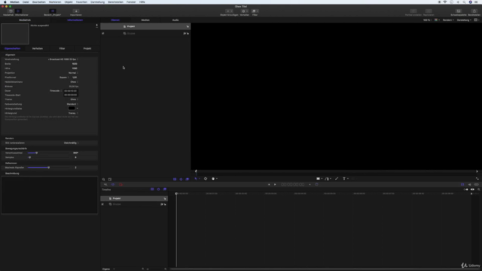Toggle behaviors display button below layers list
The width and height of the screenshot is (482, 271).
(181, 179)
